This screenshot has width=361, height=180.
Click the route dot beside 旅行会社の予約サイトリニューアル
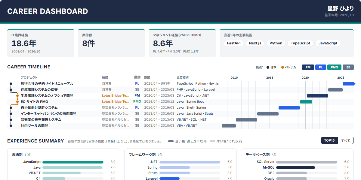[11, 84]
